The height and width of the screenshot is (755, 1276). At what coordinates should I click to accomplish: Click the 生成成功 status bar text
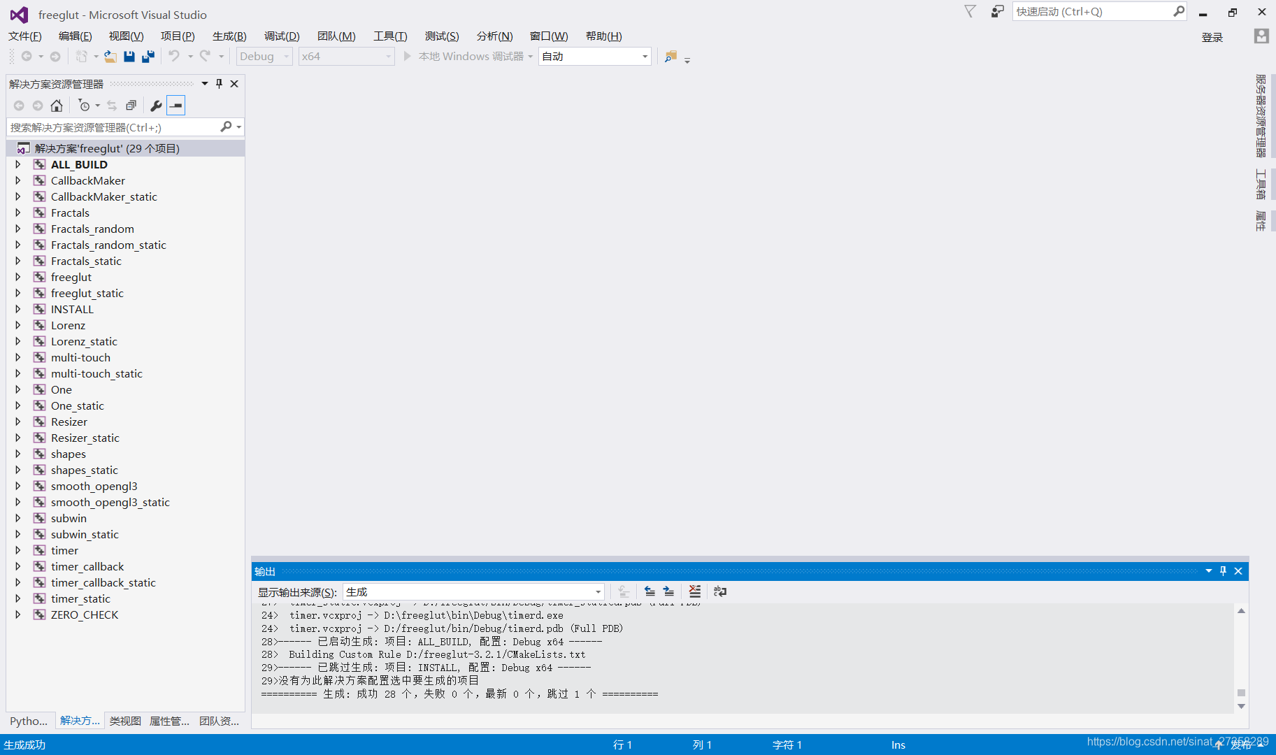click(x=24, y=745)
